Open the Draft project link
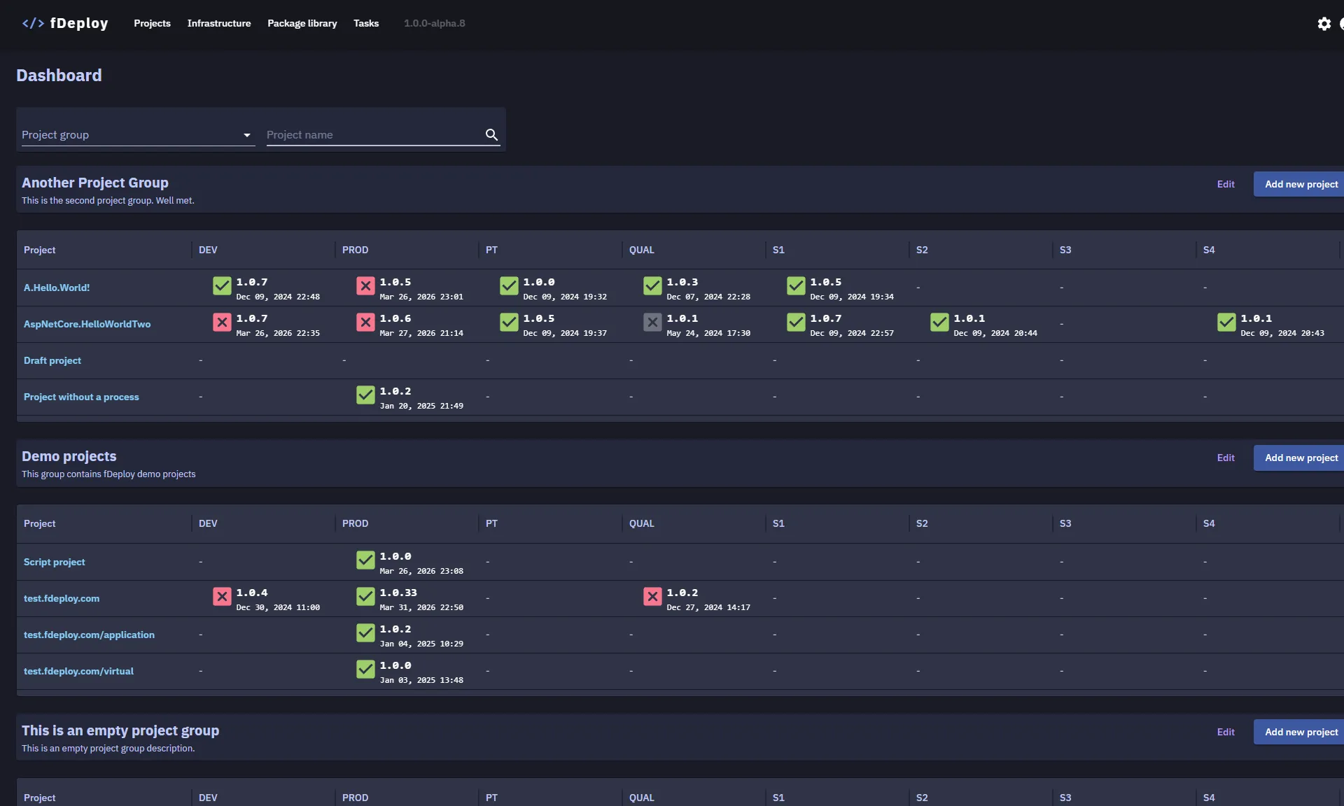This screenshot has width=1344, height=806. [52, 360]
